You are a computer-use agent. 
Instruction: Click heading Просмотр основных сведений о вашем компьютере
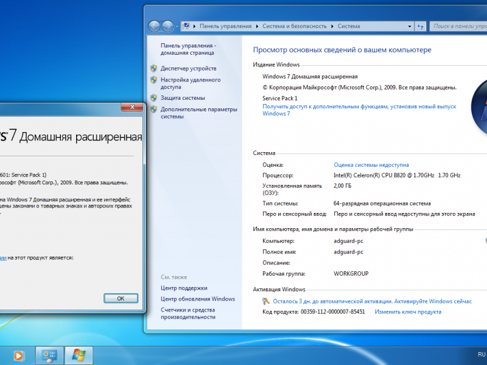click(342, 50)
